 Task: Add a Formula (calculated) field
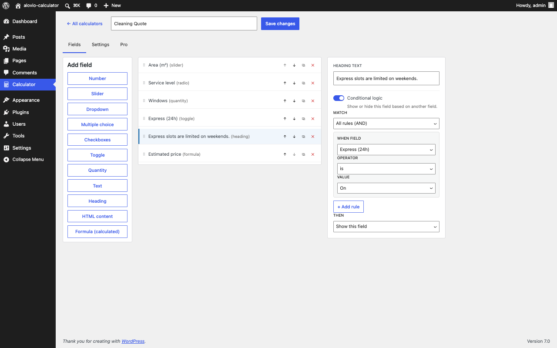(x=97, y=231)
